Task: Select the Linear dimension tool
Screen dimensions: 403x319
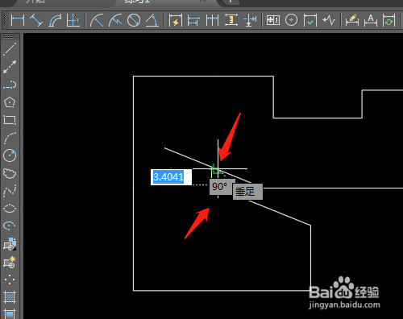Action: 18,20
